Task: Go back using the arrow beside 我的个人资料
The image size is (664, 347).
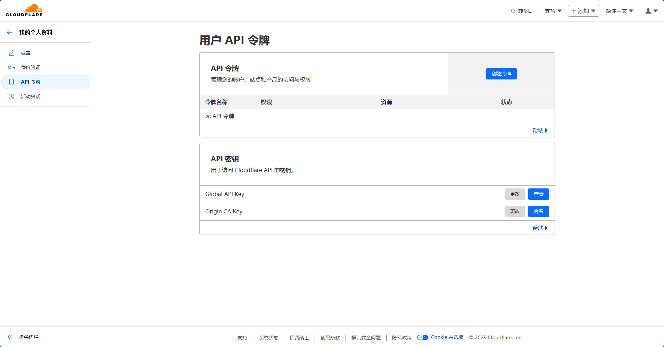Action: pyautogui.click(x=10, y=32)
